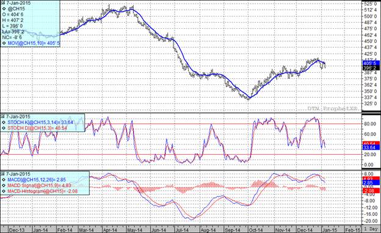The width and height of the screenshot is (381, 233).
Task: Click the diamond marker beside MACD[@CH15,12,26]
Action: 4,180
